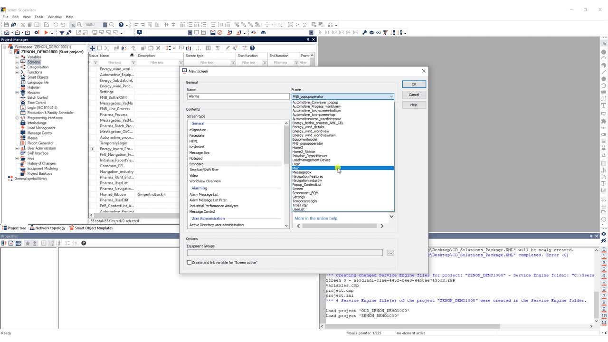The width and height of the screenshot is (608, 342).
Task: Open the Tools menu
Action: click(x=39, y=17)
